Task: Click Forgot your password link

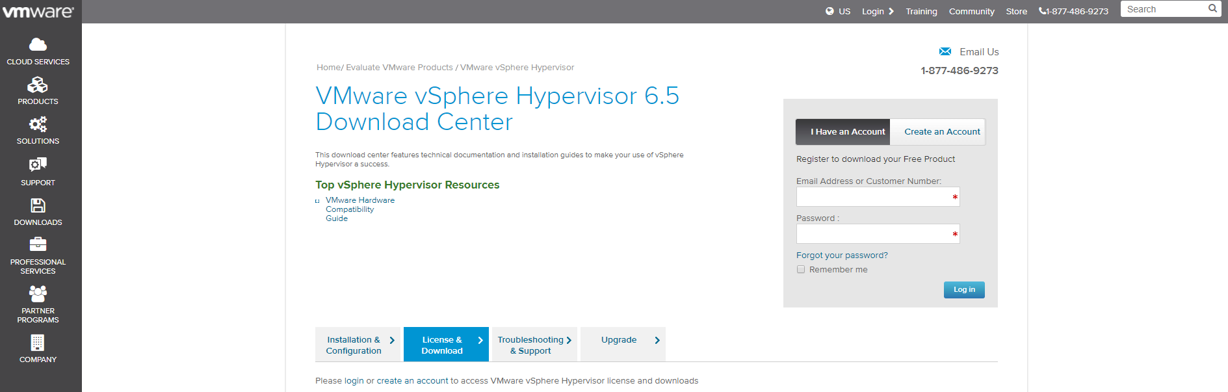Action: pos(842,255)
